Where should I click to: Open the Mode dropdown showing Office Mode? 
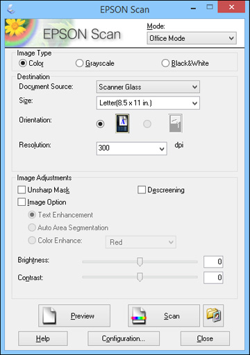[192, 38]
